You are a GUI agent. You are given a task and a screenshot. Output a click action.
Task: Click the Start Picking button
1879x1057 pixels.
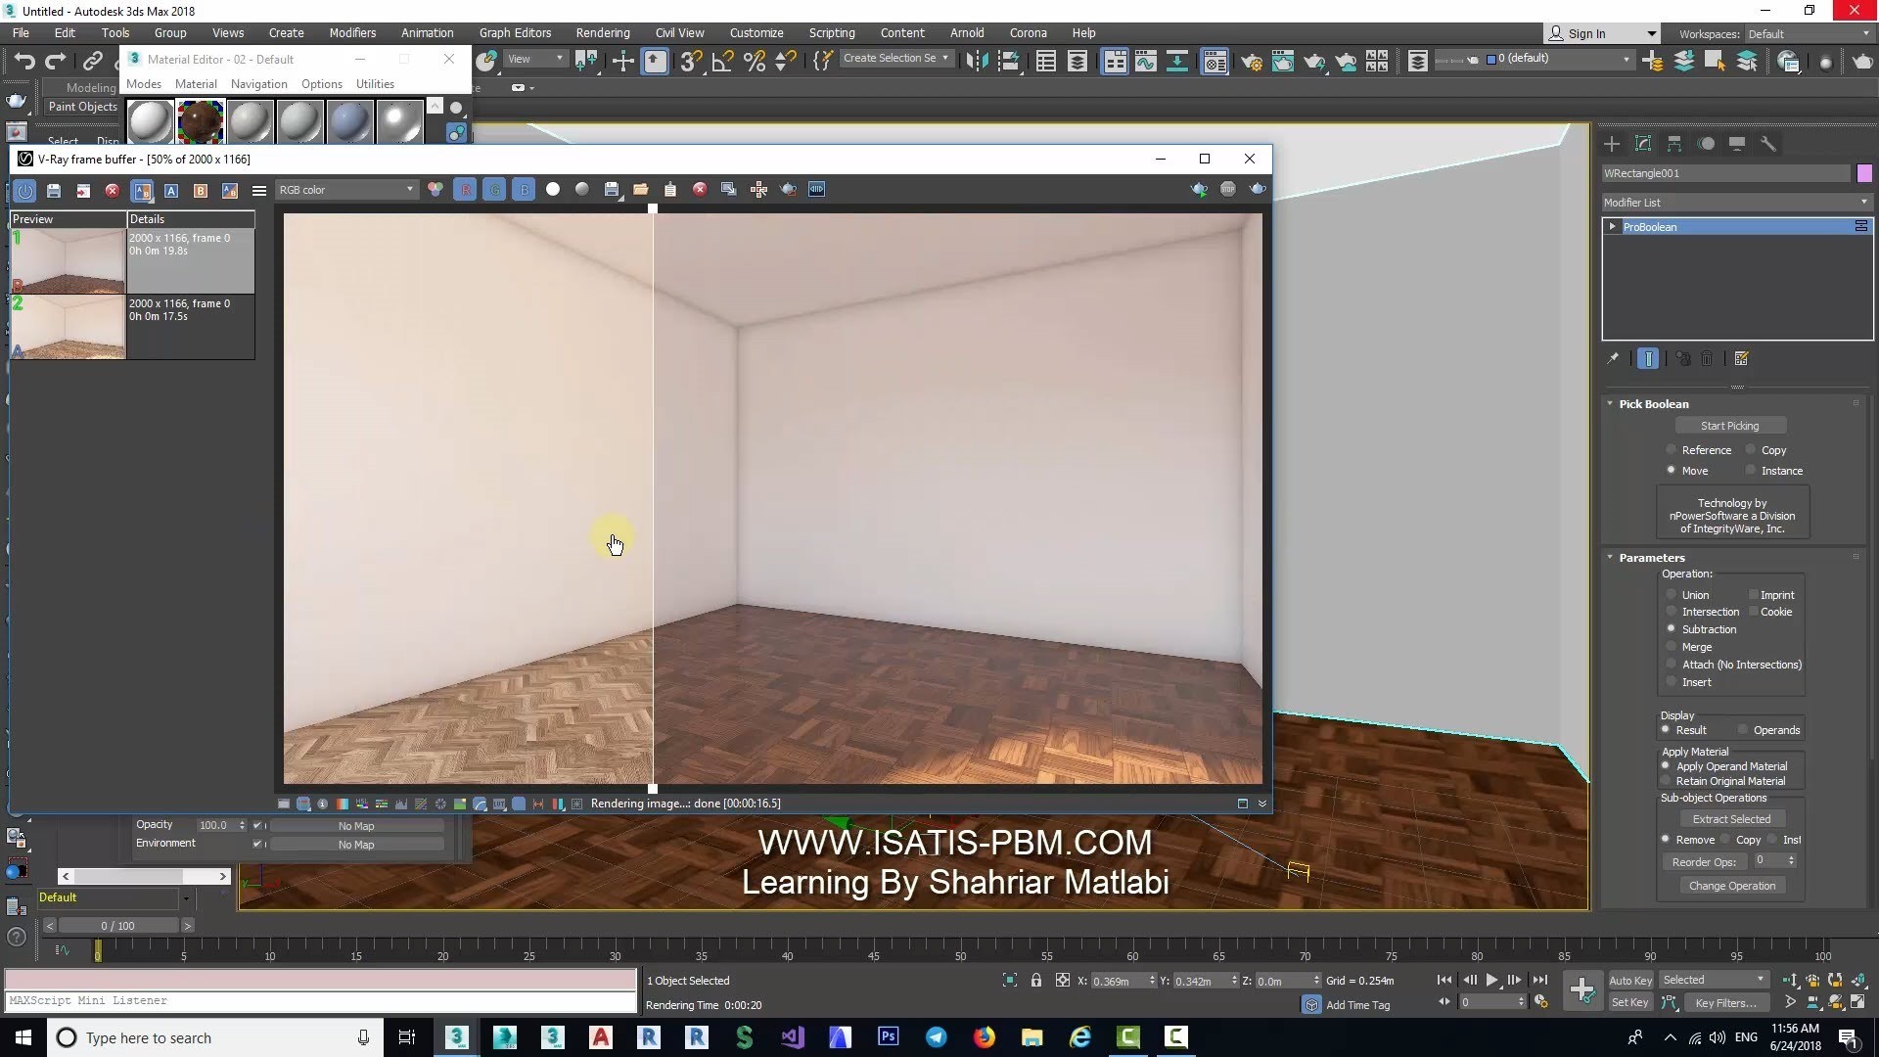tap(1729, 426)
